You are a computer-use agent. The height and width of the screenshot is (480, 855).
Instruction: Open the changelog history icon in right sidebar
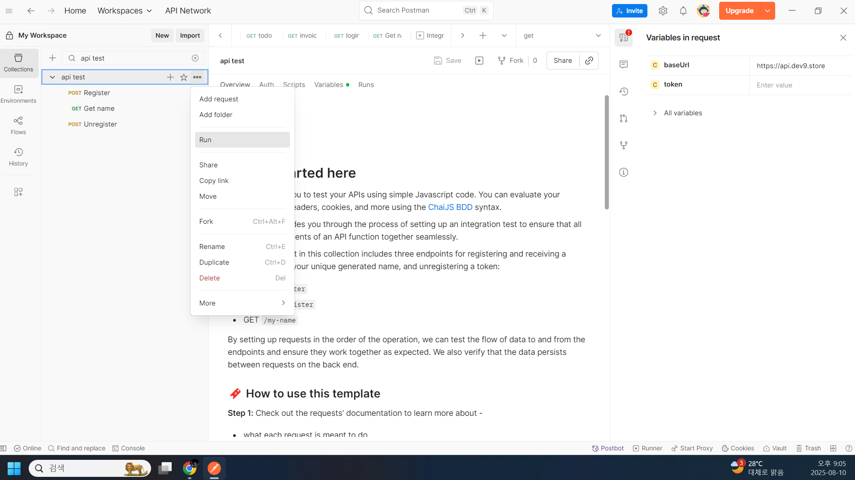click(x=624, y=92)
